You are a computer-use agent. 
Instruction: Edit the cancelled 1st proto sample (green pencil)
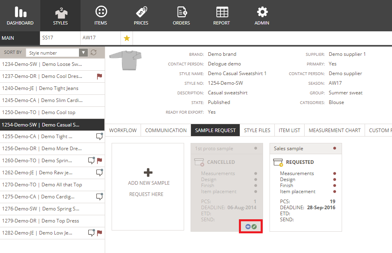click(254, 227)
